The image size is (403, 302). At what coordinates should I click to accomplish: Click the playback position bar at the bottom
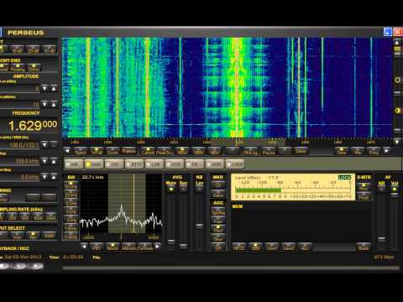(231, 268)
